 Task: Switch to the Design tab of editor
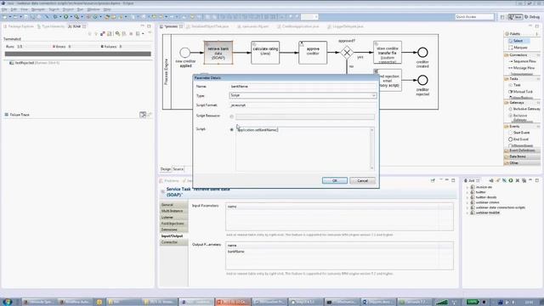pos(166,169)
